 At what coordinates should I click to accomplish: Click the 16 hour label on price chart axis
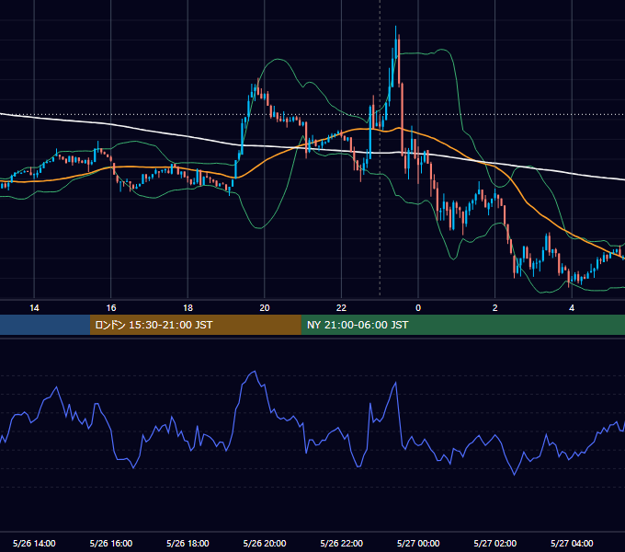(x=111, y=308)
